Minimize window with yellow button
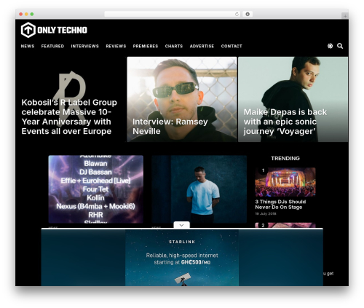 point(26,15)
